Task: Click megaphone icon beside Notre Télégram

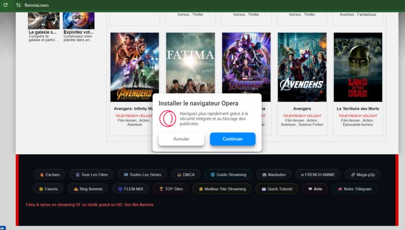Action: pos(340,189)
